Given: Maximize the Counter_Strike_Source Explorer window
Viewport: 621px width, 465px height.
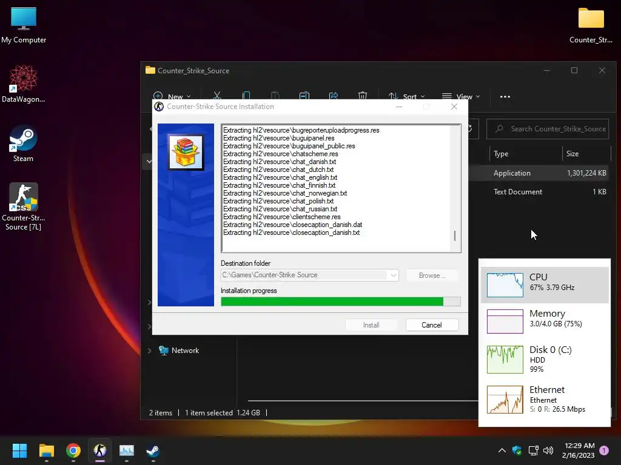Looking at the screenshot, I should click(x=574, y=70).
